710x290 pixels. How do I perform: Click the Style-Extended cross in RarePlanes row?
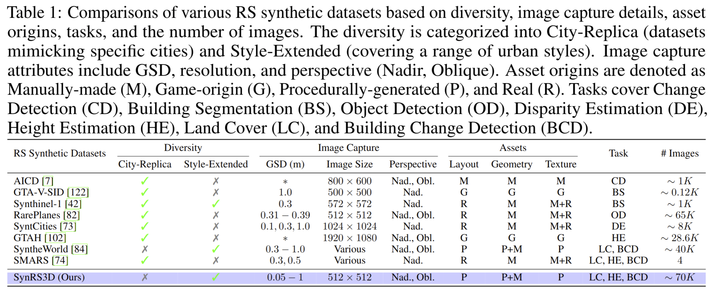216,215
